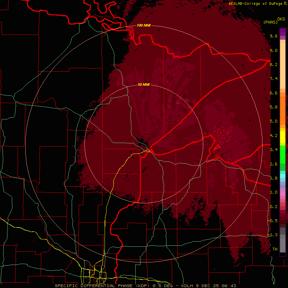The image size is (288, 288).
Task: Click the cyan segment of the color bar
Action: (x=283, y=176)
